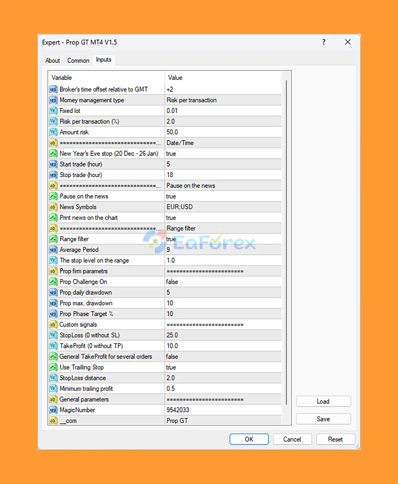Click the icon next to Stop trade (hour)
Image resolution: width=398 pixels, height=484 pixels.
pyautogui.click(x=53, y=175)
